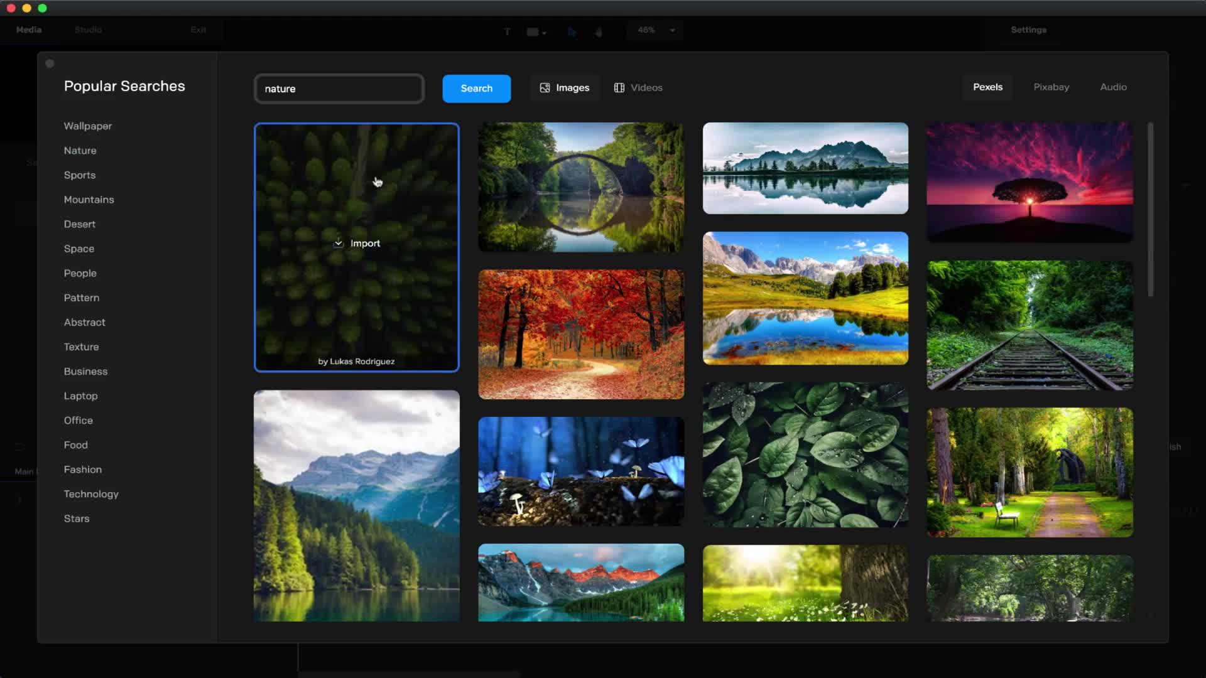Select the Pexels source tab

coord(987,87)
